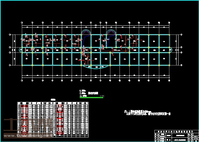The width and height of the screenshot is (199, 142).
Task: Select the semicircular end at plan's right side
Action: point(171,50)
